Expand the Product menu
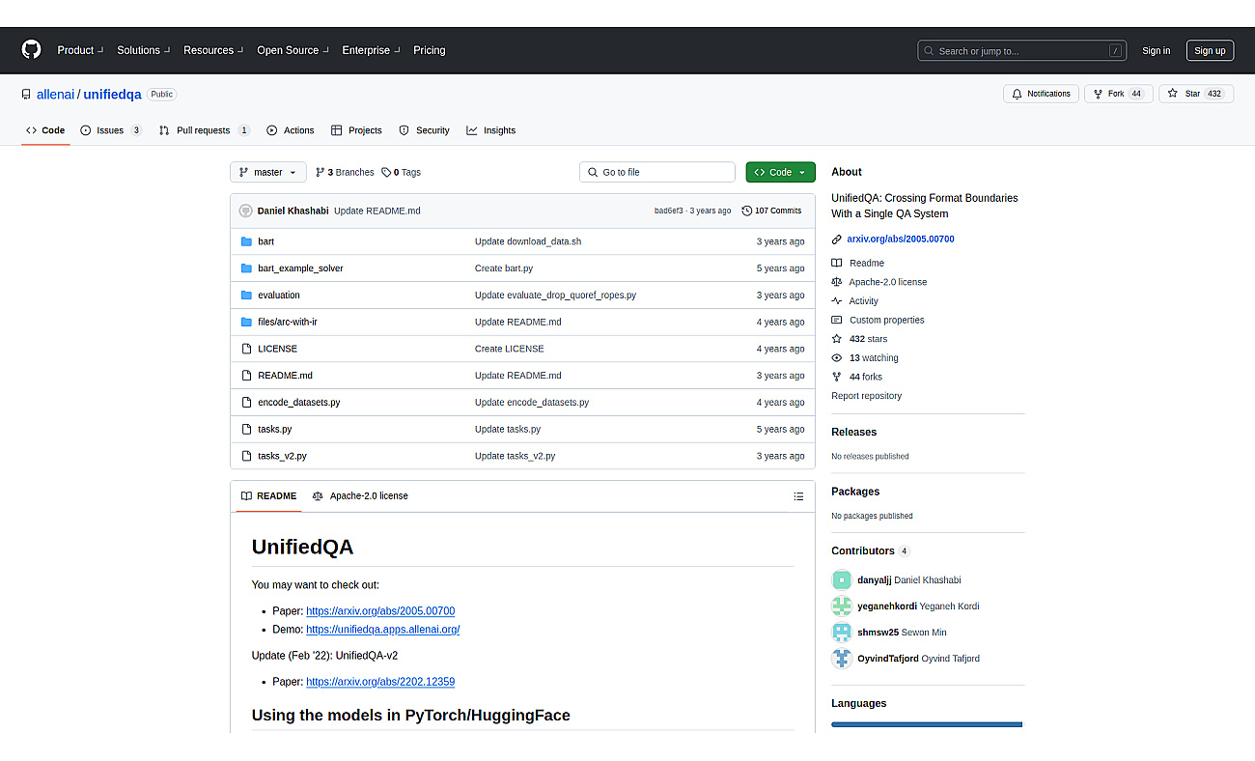1255x761 pixels. click(x=80, y=50)
